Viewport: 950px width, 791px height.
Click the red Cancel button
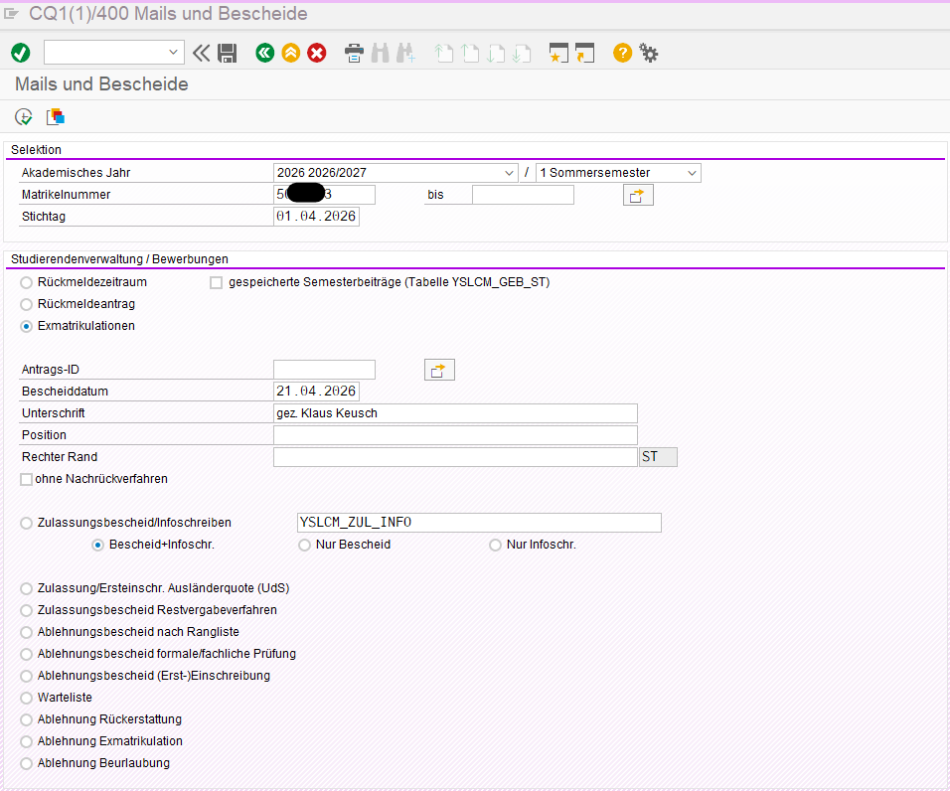pos(316,54)
